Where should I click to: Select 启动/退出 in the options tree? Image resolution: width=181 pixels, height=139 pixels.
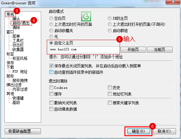21,23
